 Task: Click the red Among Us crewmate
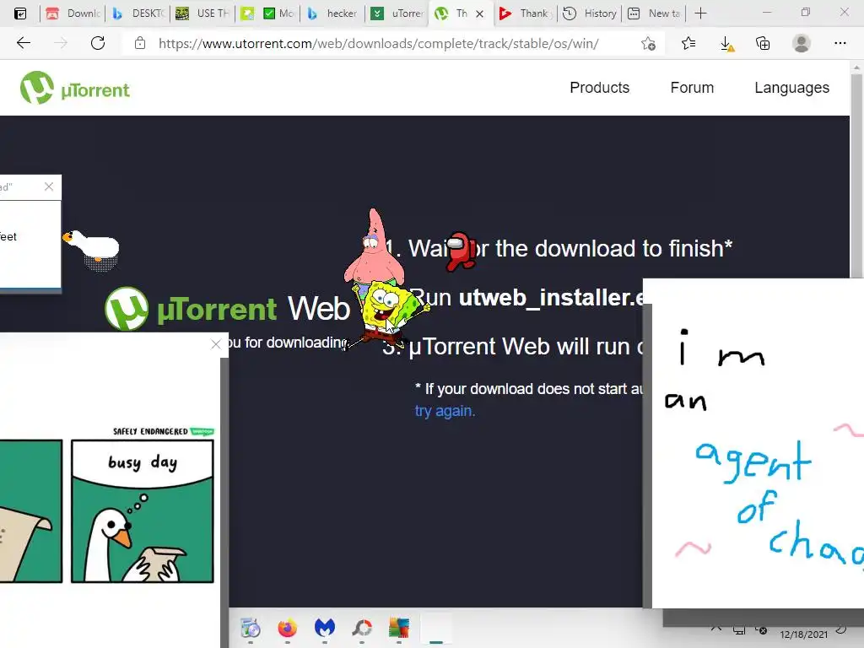461,251
